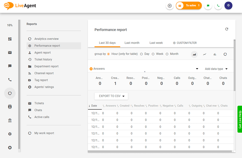Select the area chart visualization
The image size is (242, 158).
[194, 54]
